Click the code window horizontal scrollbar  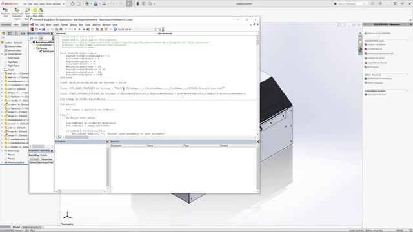159,137
